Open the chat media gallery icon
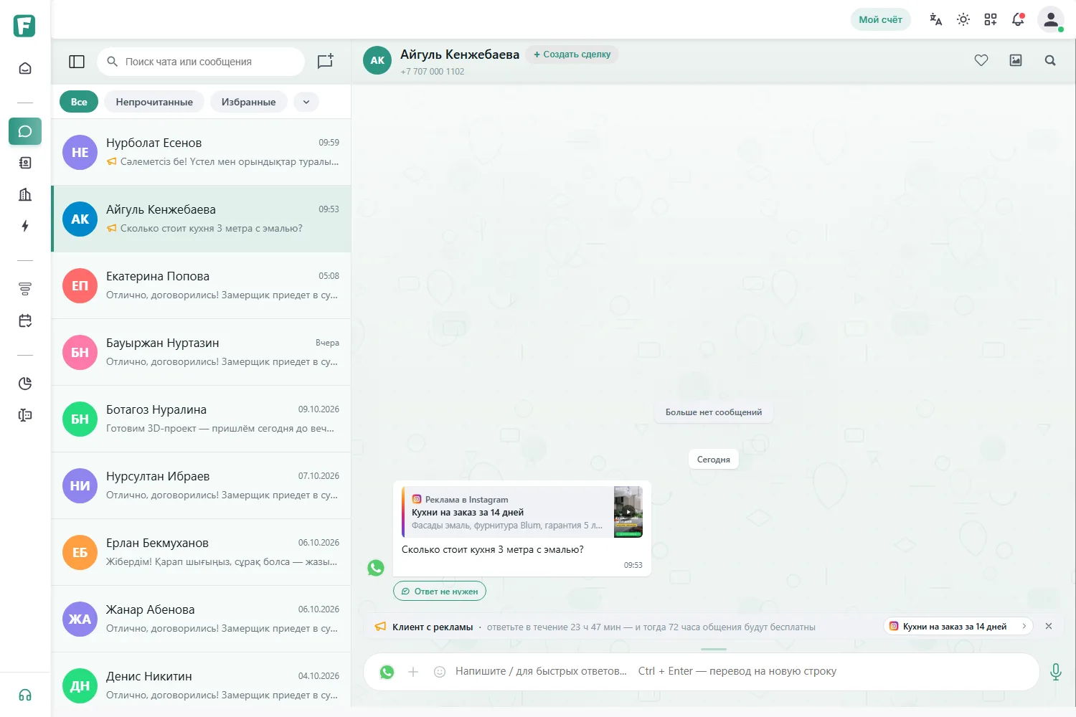The height and width of the screenshot is (717, 1076). [x=1016, y=60]
